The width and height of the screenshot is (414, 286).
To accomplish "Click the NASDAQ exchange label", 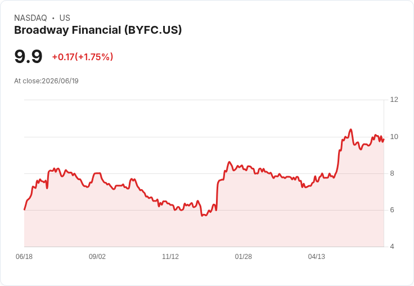I will point(30,18).
